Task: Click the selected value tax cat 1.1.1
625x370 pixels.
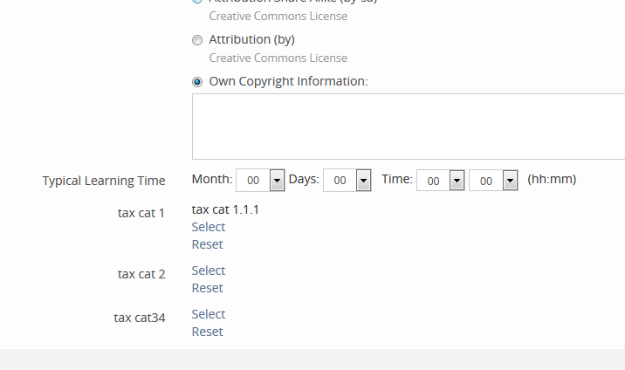Action: pyautogui.click(x=225, y=209)
